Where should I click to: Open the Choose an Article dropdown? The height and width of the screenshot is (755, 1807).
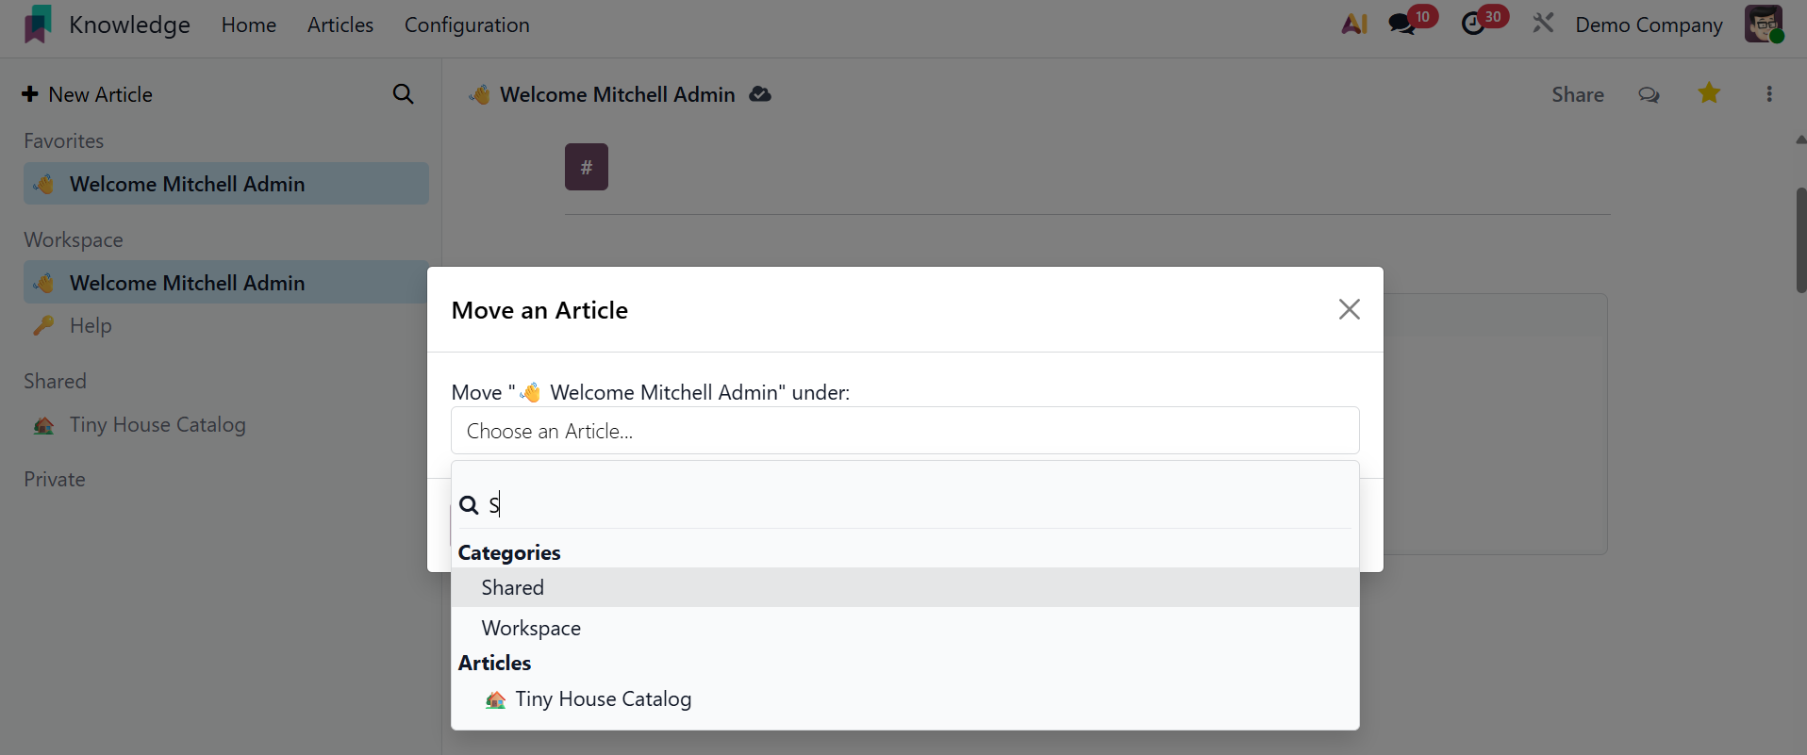click(x=904, y=431)
